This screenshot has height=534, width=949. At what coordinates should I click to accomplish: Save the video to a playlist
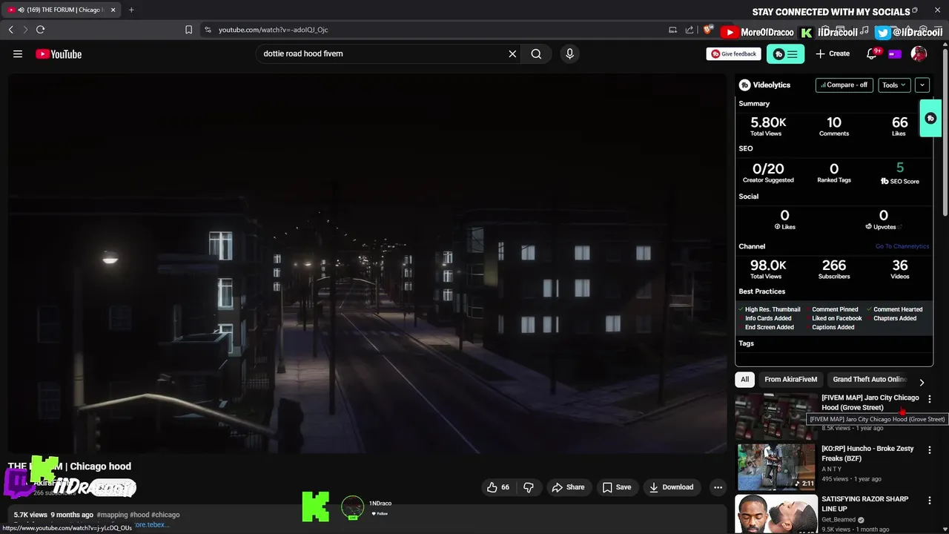[x=617, y=487]
